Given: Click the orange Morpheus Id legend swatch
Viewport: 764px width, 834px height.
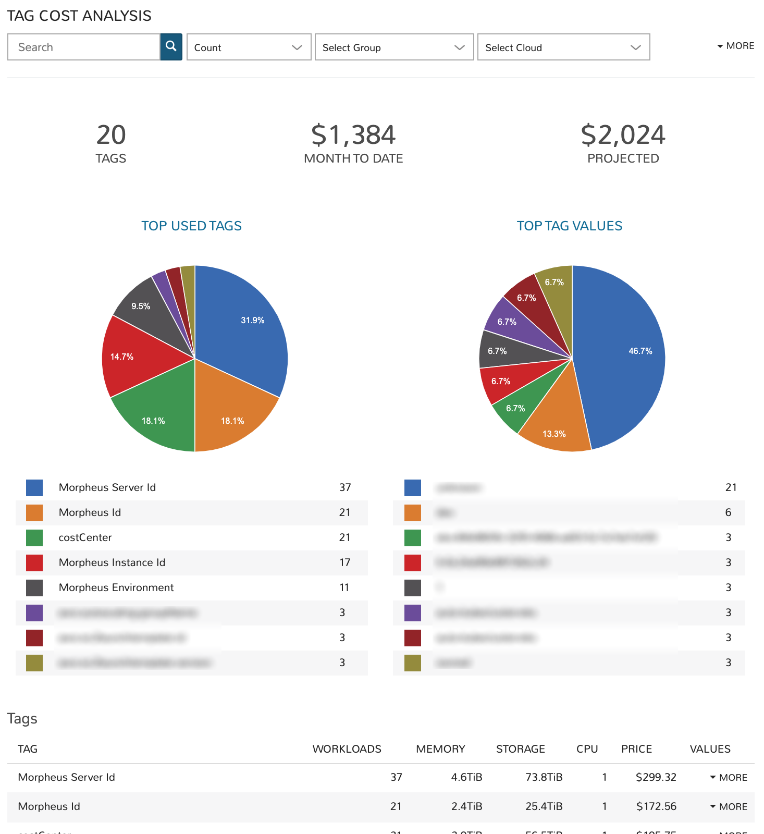Looking at the screenshot, I should (34, 513).
